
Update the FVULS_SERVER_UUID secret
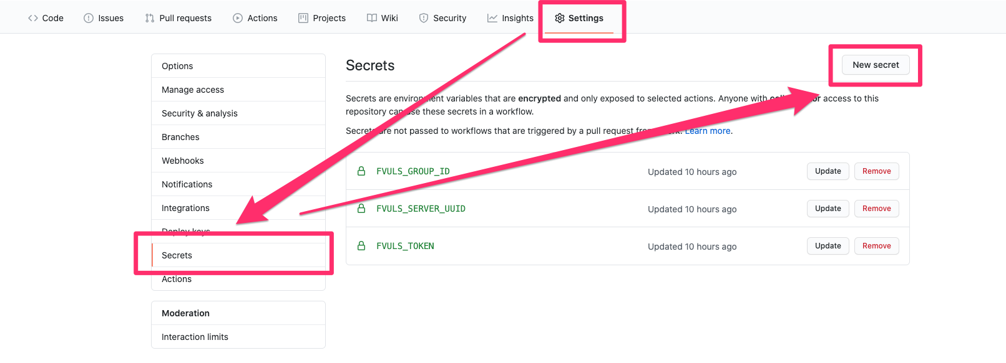point(828,208)
